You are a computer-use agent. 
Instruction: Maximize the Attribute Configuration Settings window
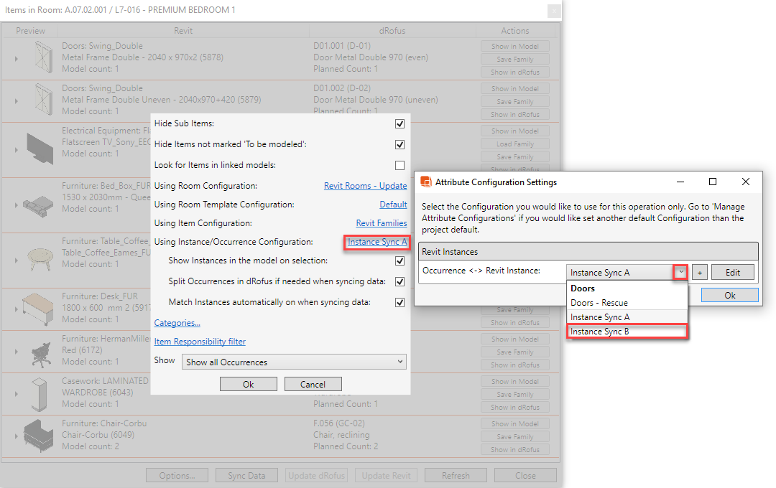tap(712, 182)
